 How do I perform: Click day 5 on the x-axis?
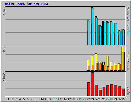click(x=24, y=99)
